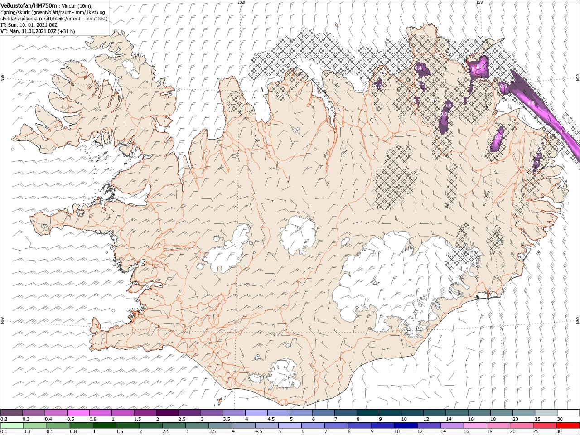Click the Veðurstofan/HM750m map title
Image resolution: width=580 pixels, height=435 pixels.
click(29, 5)
